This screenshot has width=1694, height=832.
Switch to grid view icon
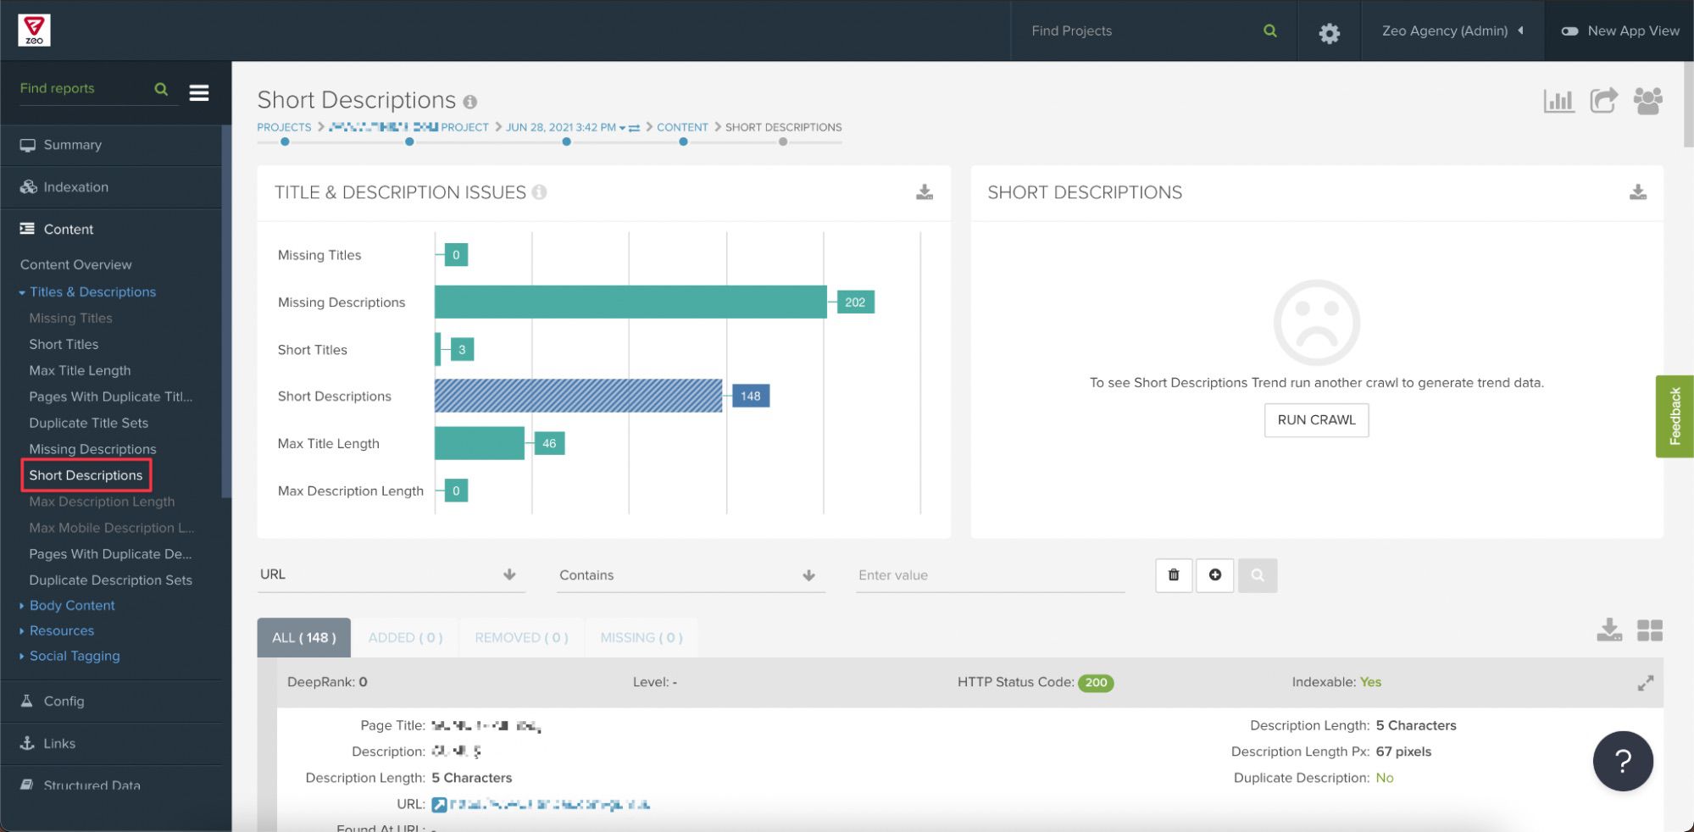click(1650, 630)
